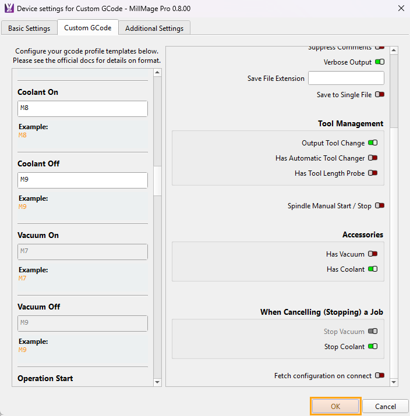The width and height of the screenshot is (410, 416).
Task: Toggle Stop Coolant when cancelling a job
Action: click(x=373, y=347)
